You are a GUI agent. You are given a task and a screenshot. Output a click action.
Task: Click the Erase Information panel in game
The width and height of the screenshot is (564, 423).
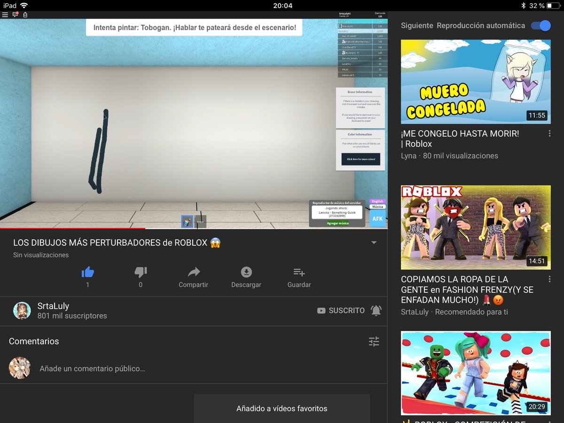[x=360, y=108]
